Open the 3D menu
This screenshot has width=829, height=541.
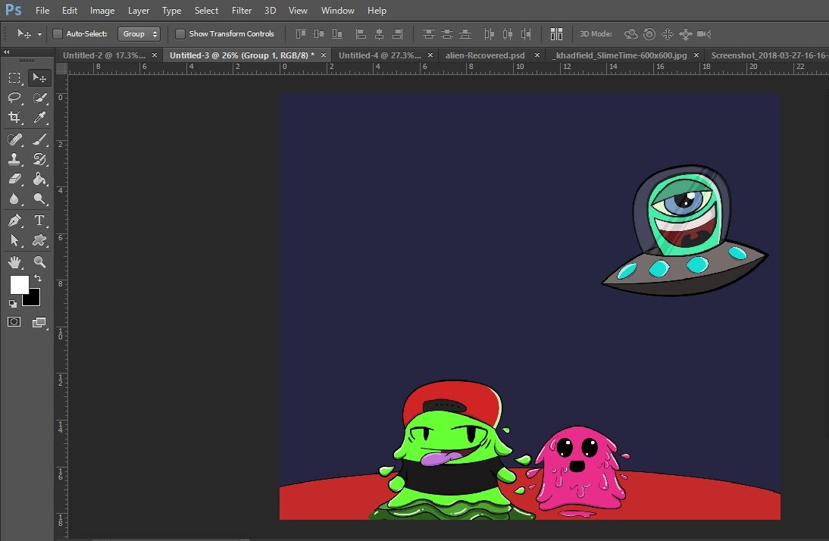coord(271,11)
